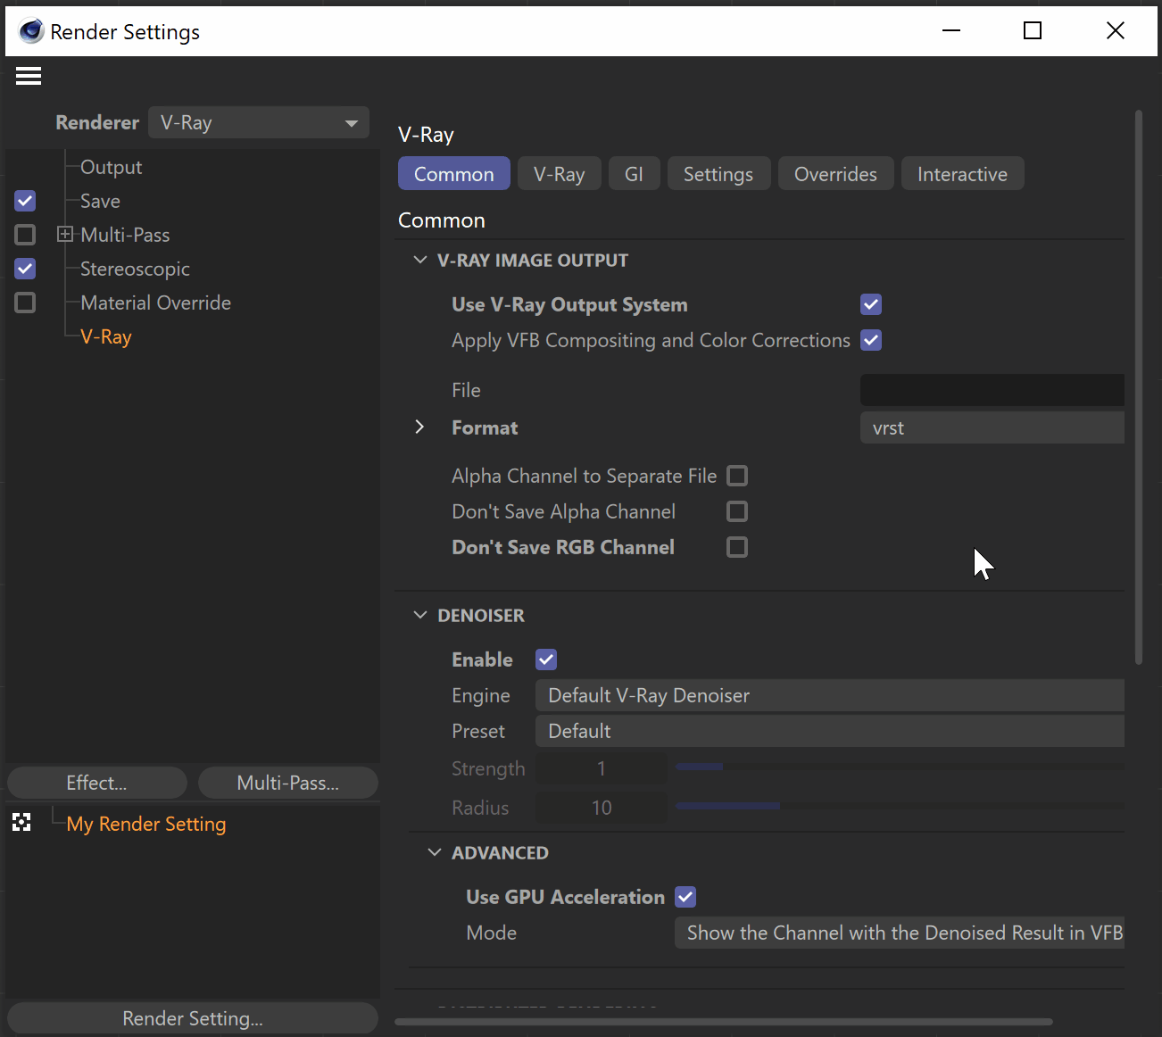Select V-Ray in the settings tree
This screenshot has height=1037, width=1162.
(106, 336)
